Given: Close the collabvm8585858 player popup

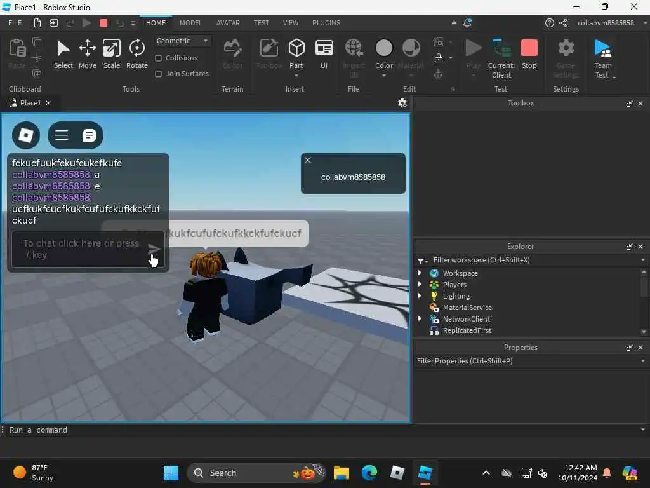Looking at the screenshot, I should [308, 160].
